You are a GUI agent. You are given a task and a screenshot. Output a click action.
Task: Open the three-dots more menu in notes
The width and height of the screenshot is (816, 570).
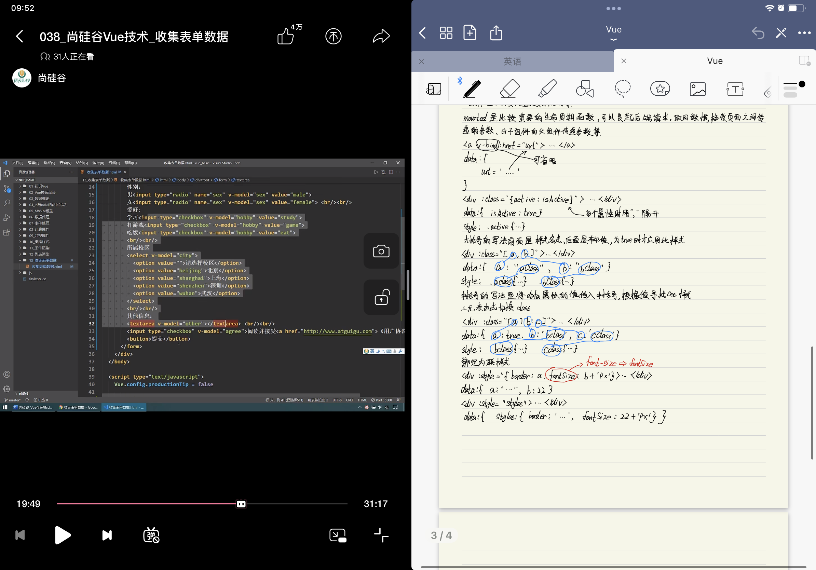point(804,33)
